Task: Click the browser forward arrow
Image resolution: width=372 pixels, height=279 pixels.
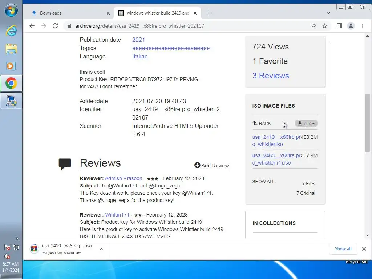Action: click(44, 26)
